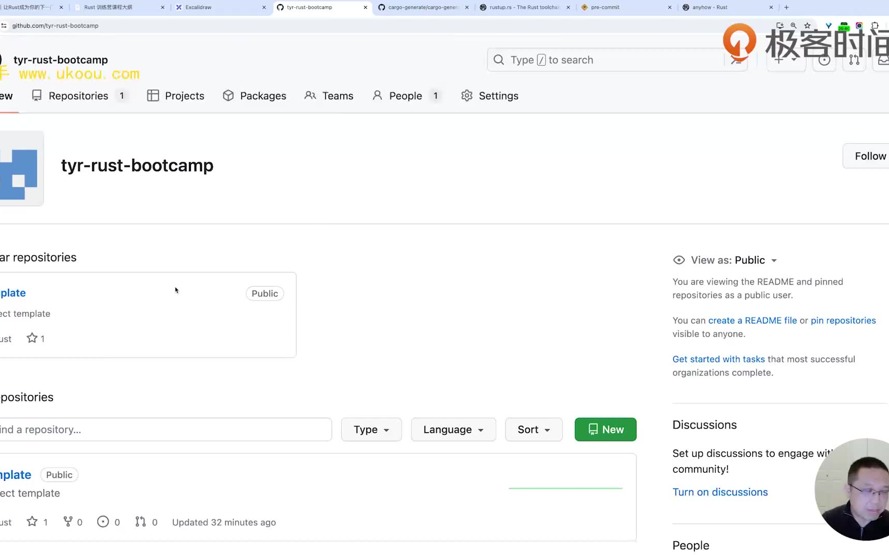Click the Settings gear icon
This screenshot has height=555, width=889.
pyautogui.click(x=467, y=96)
